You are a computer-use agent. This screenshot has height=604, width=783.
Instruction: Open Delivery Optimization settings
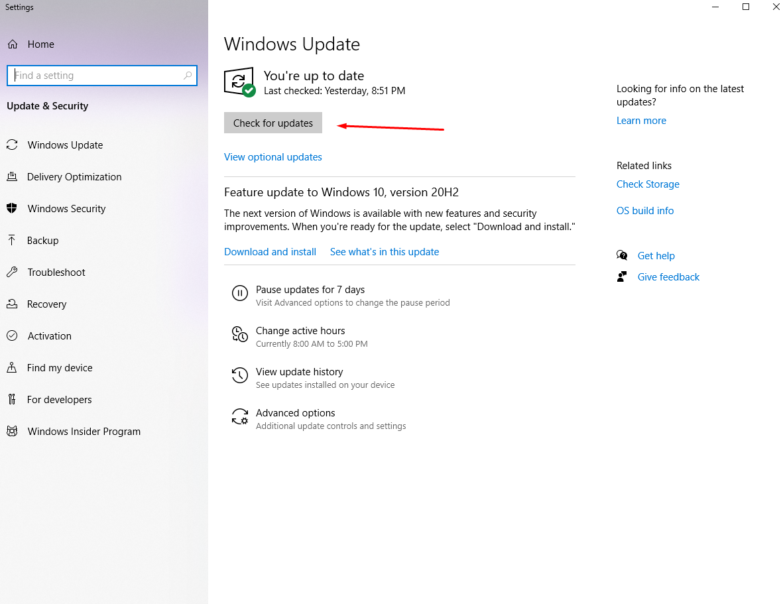click(74, 177)
